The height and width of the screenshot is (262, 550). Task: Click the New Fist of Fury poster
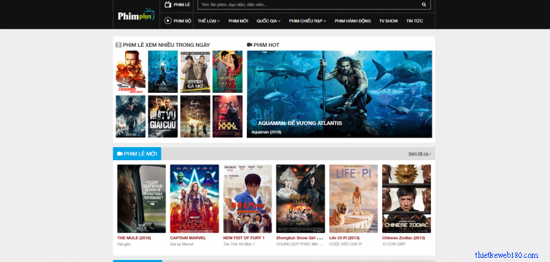247,199
